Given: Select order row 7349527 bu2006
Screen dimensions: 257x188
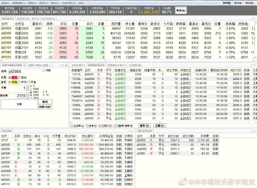Looking at the screenshot, I should point(163,96).
